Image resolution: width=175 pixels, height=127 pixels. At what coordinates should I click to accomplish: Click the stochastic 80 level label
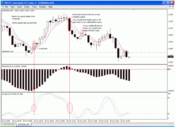click(x=169, y=98)
